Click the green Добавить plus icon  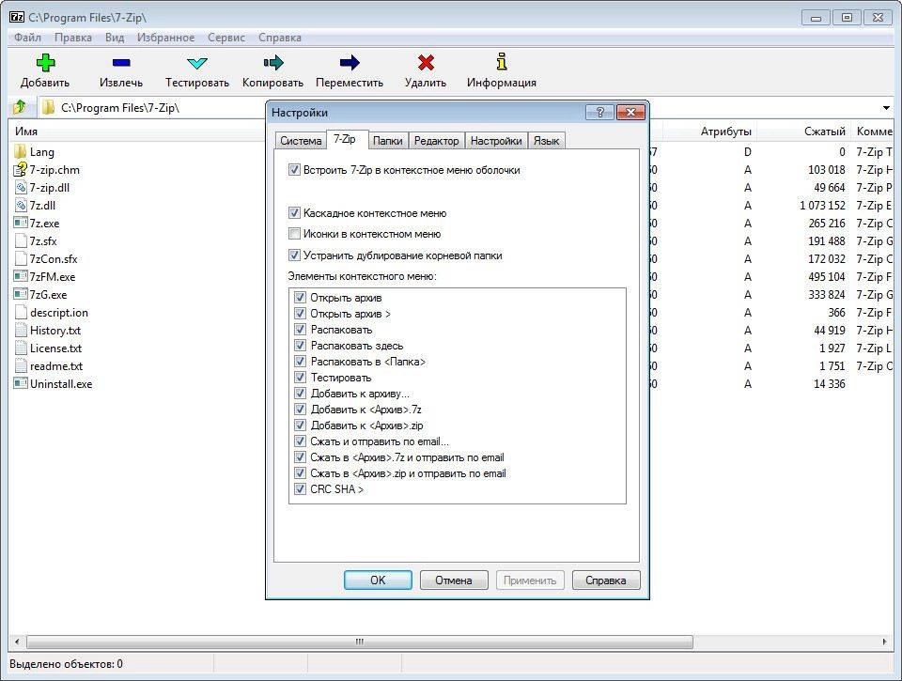[x=45, y=62]
